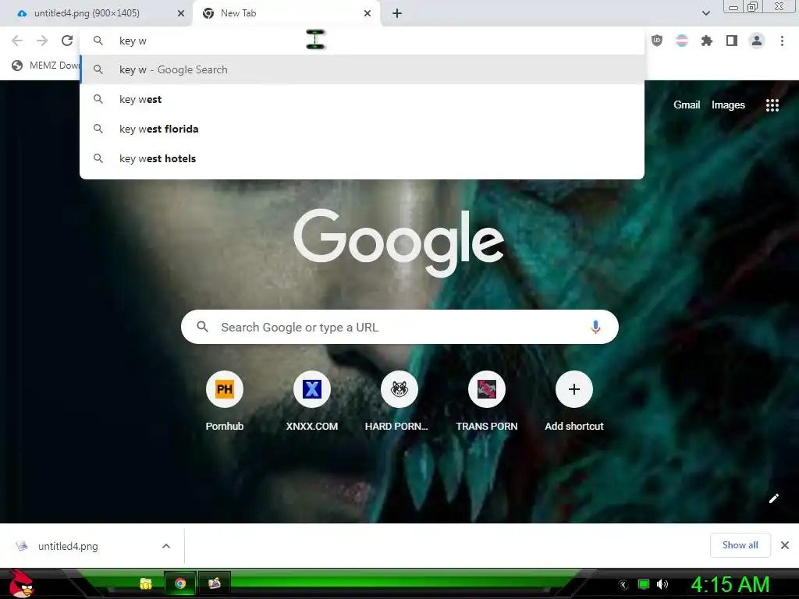Open the network monitor tray icon

[644, 584]
